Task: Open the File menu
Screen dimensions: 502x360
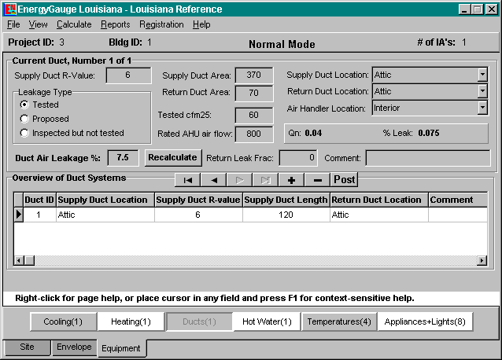Action: click(13, 24)
